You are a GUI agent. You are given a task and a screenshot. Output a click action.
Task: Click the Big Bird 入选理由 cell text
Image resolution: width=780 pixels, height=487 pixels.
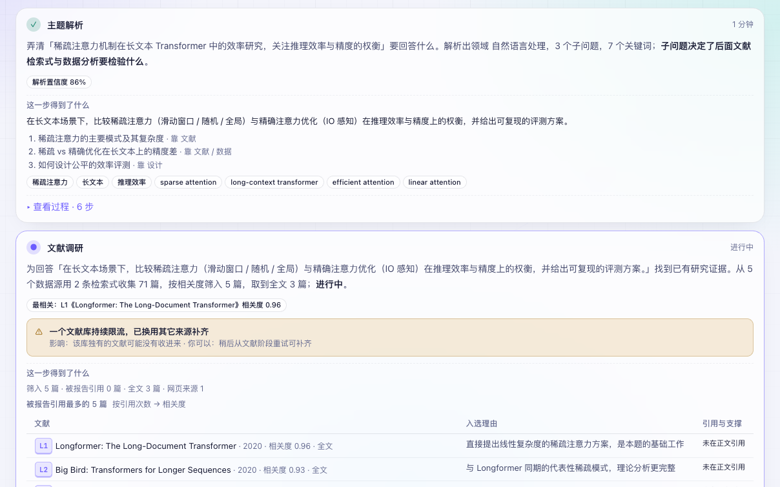571,468
